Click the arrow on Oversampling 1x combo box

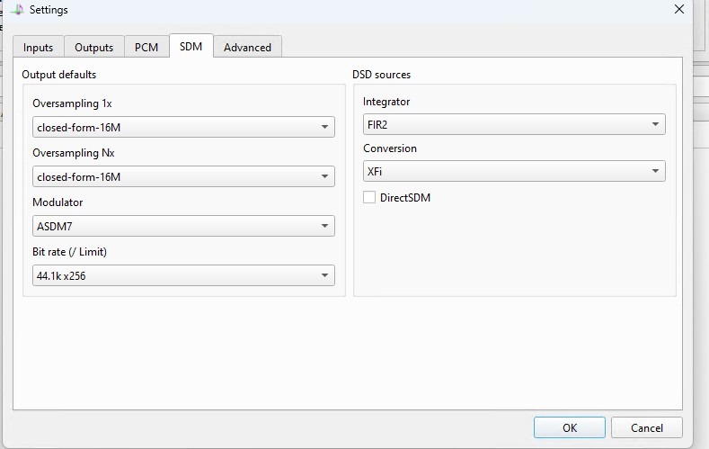tap(324, 127)
